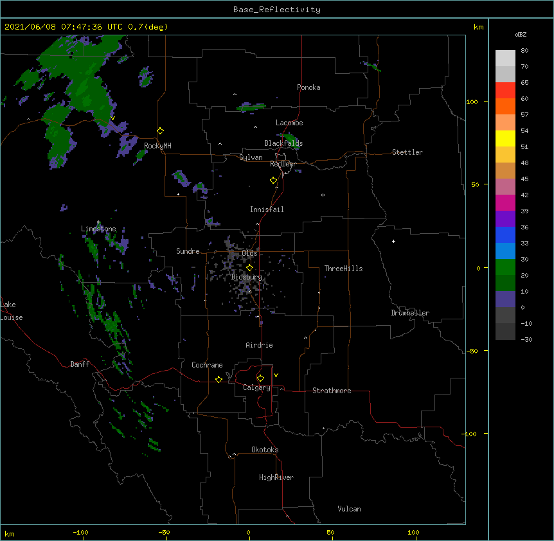Select the Banff label
The height and width of the screenshot is (541, 554).
click(x=80, y=364)
